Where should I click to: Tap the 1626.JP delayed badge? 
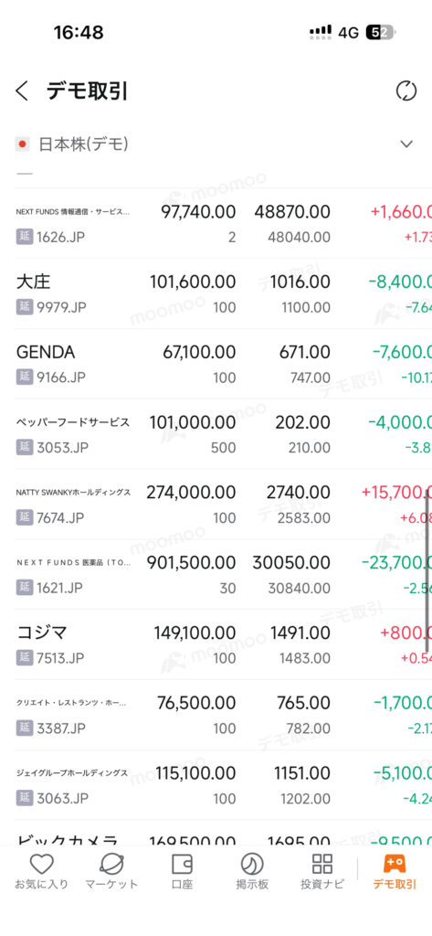pyautogui.click(x=23, y=237)
